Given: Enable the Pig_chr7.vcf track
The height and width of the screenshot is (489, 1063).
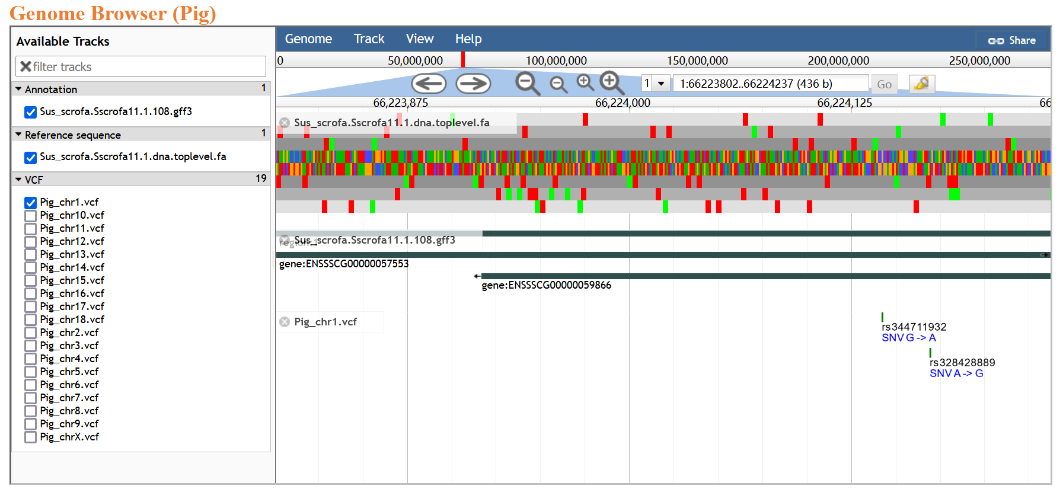Looking at the screenshot, I should (x=31, y=398).
